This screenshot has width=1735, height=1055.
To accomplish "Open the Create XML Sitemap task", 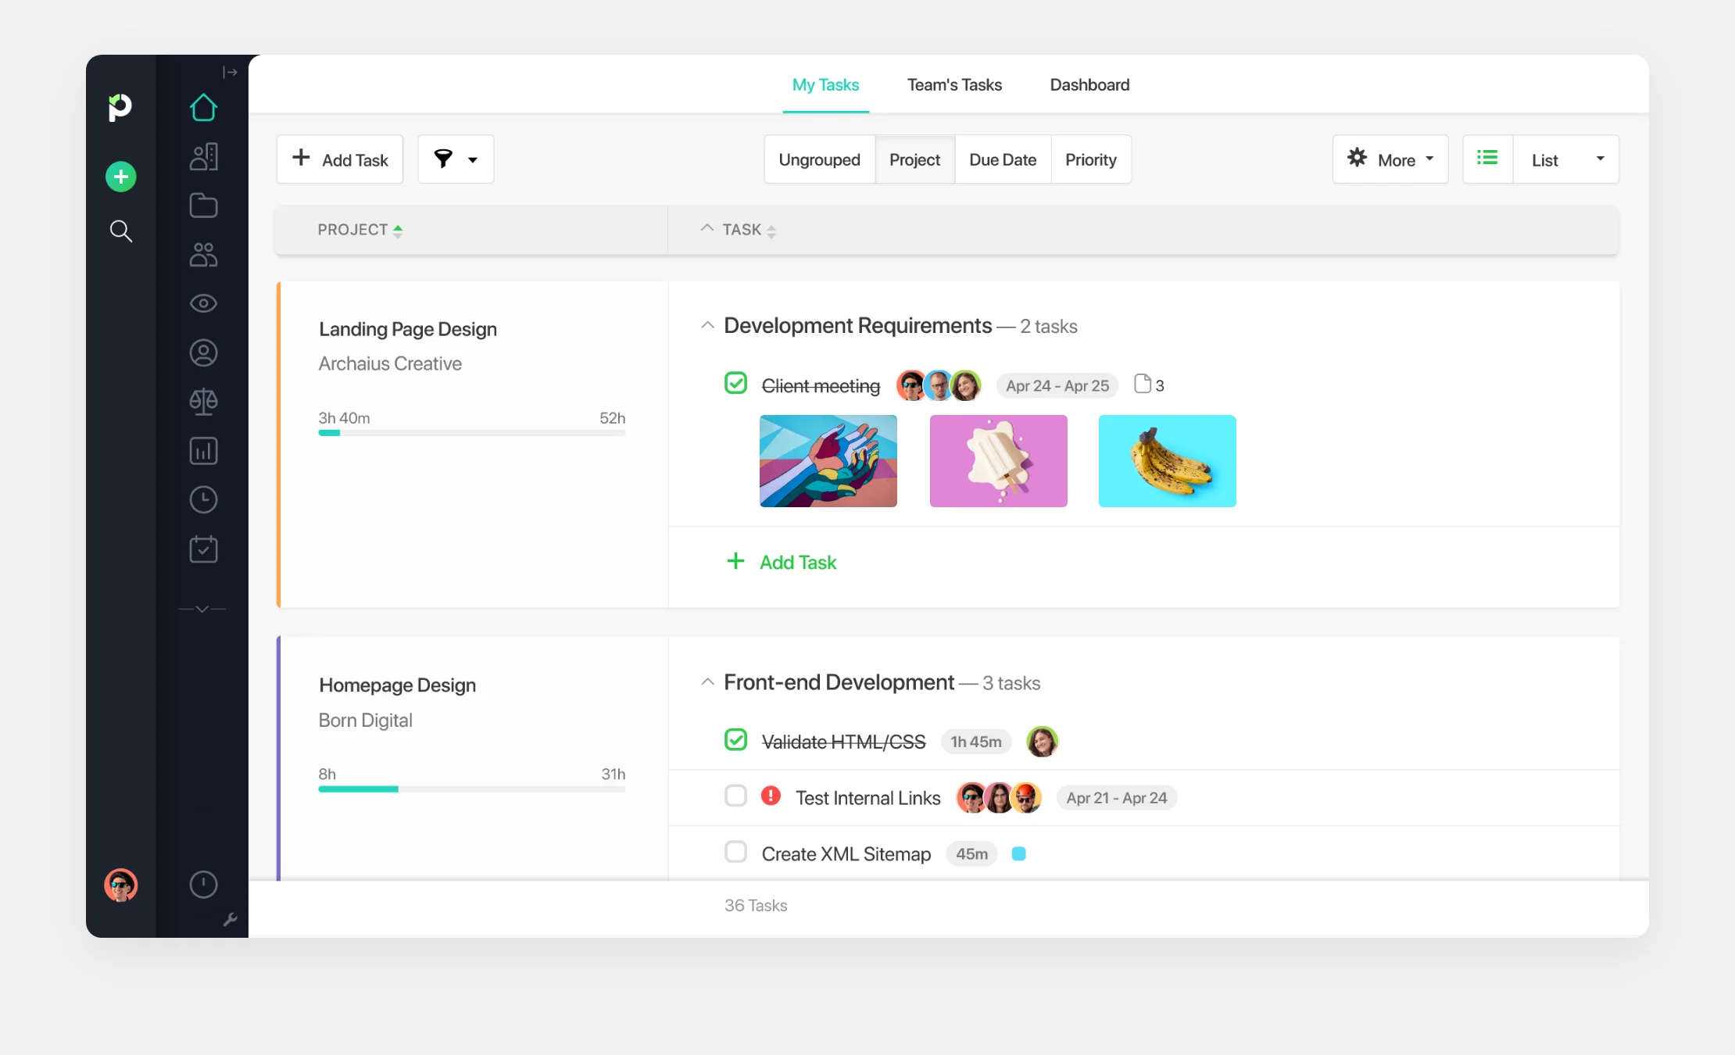I will click(846, 854).
